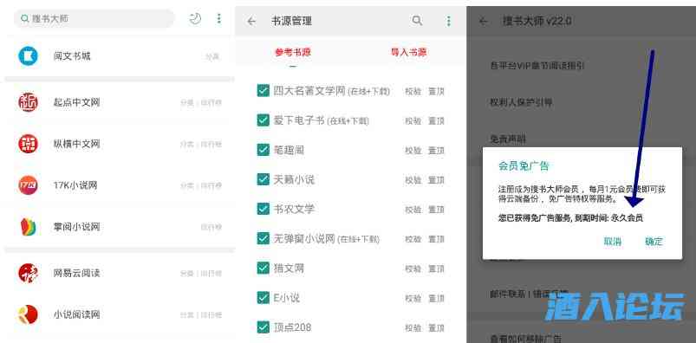Viewport: 696px width, 343px height.
Task: Open 起点中文网 site icon
Action: pos(28,102)
